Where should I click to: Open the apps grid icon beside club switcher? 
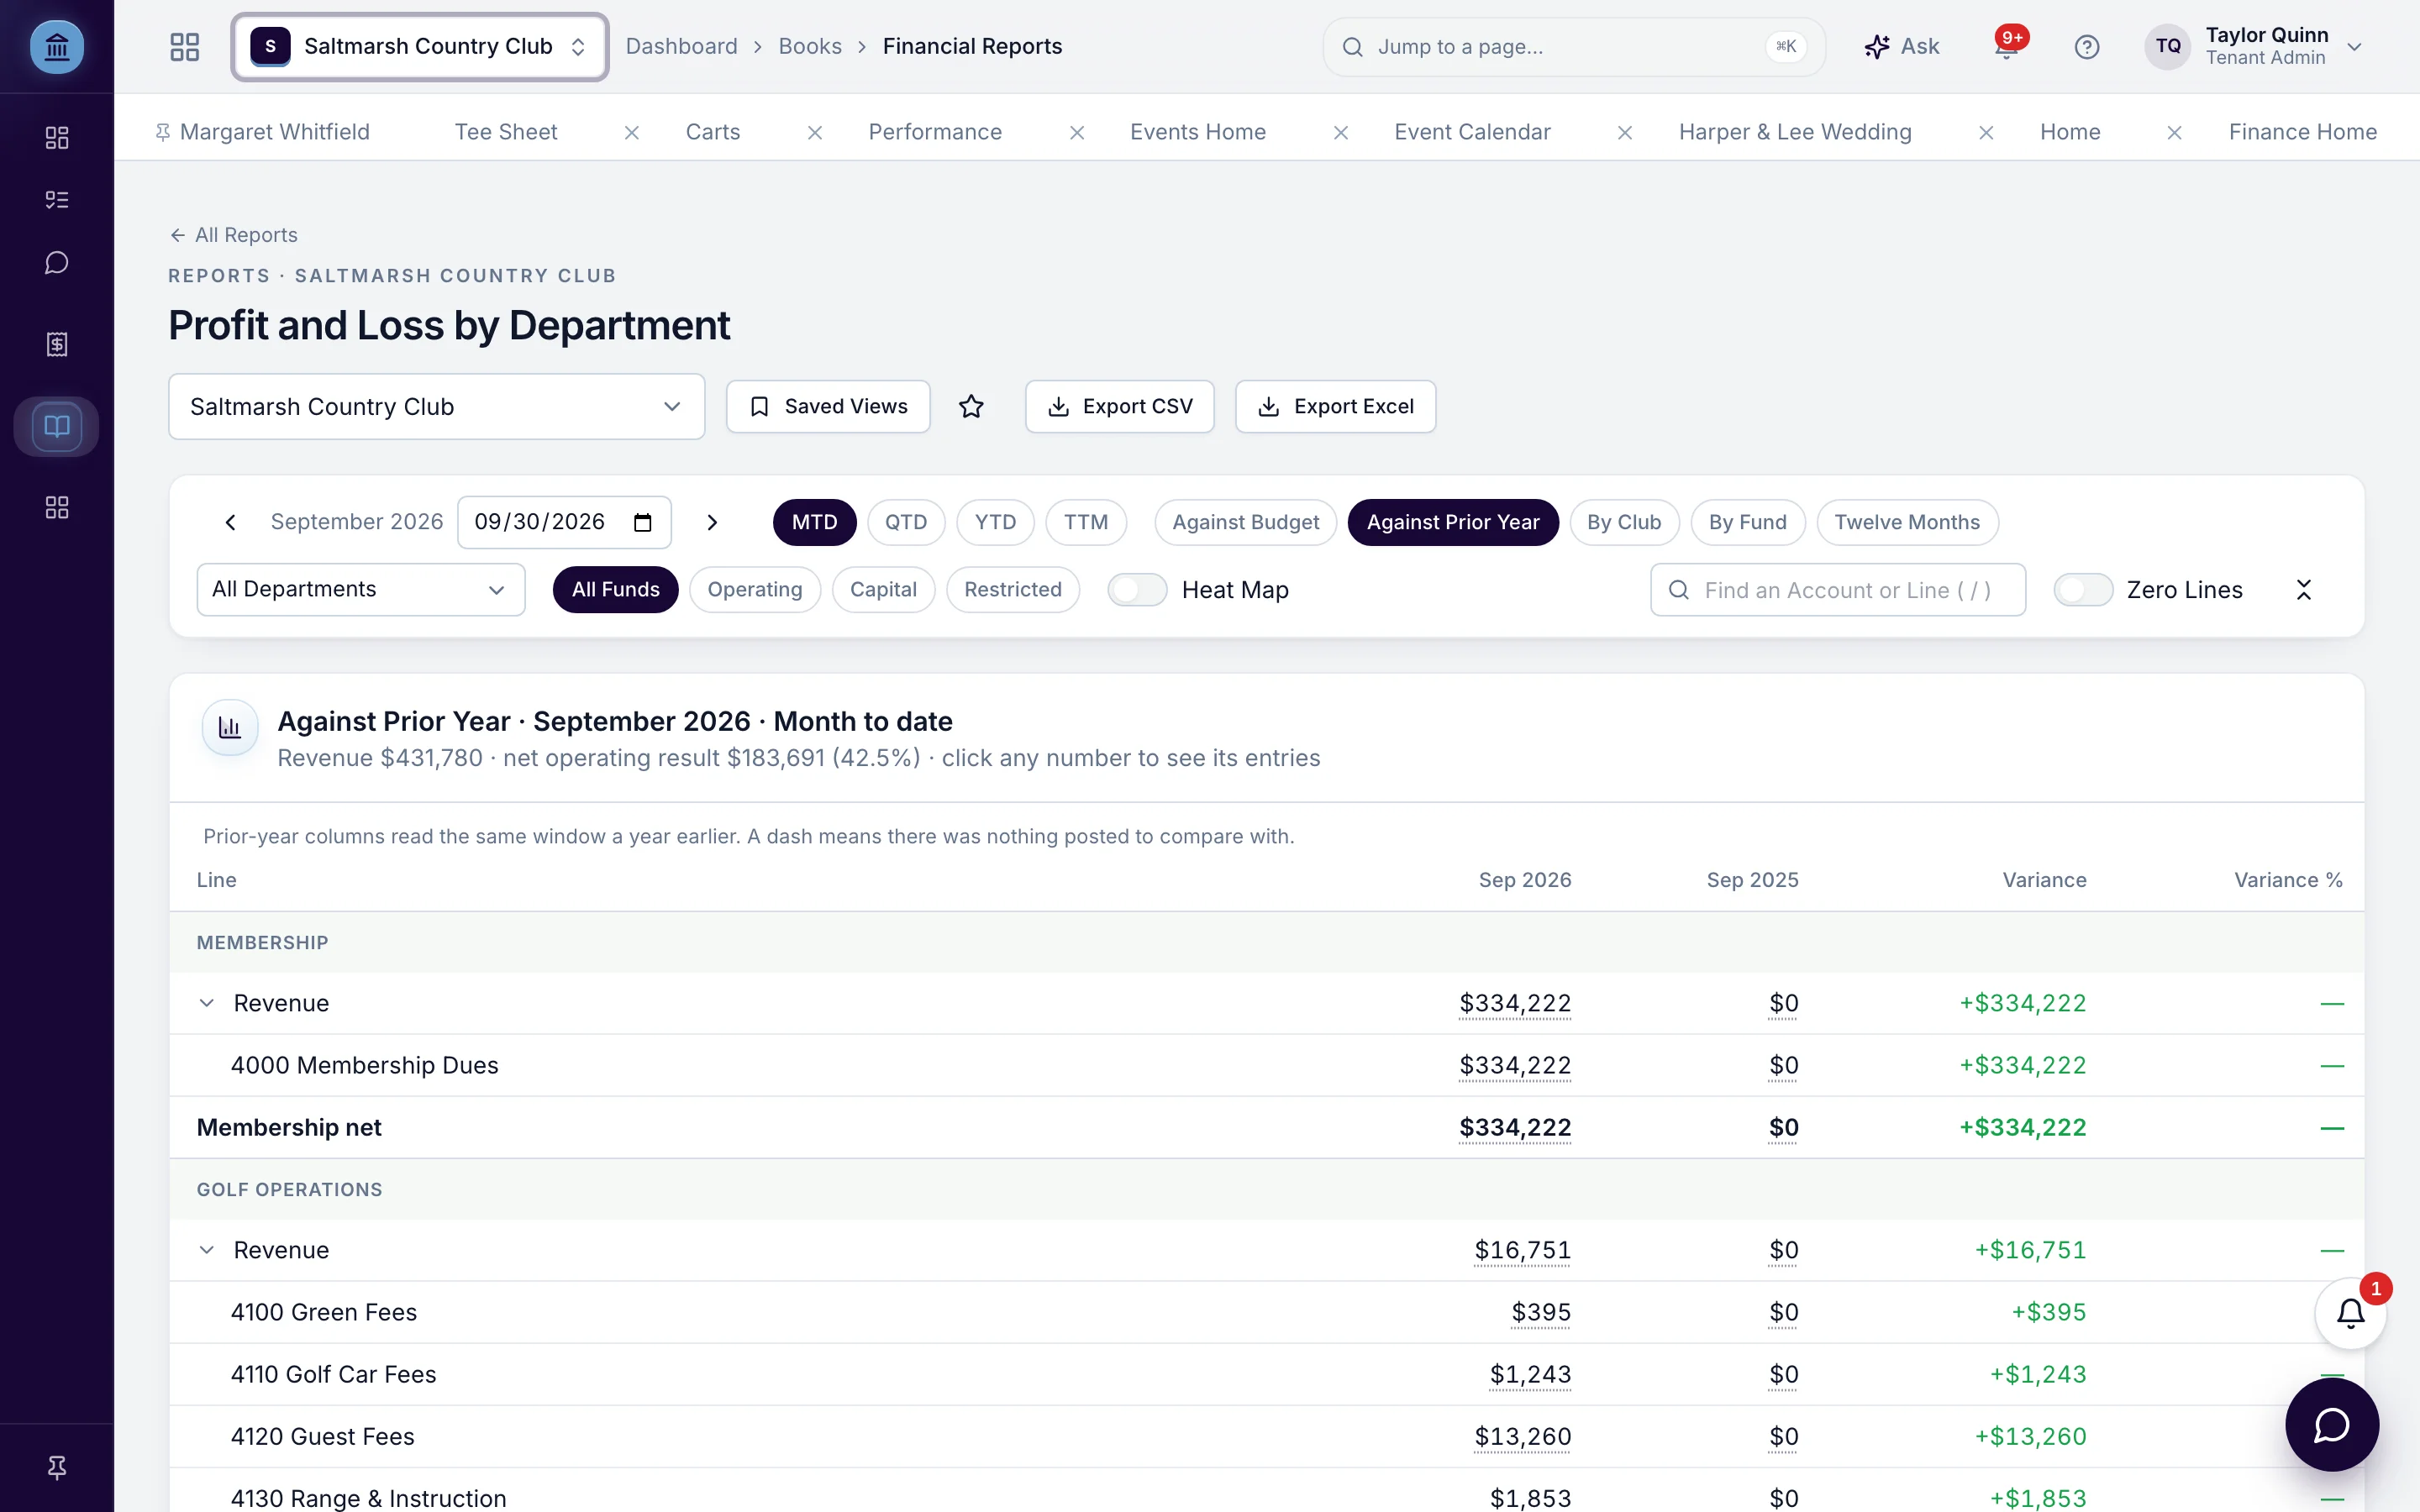185,46
